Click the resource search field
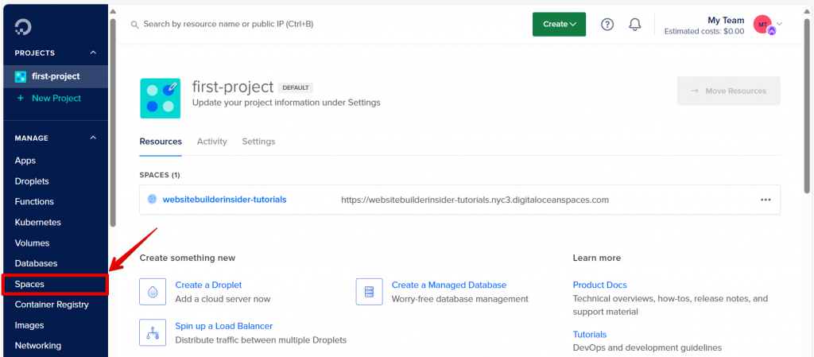 pyautogui.click(x=318, y=25)
